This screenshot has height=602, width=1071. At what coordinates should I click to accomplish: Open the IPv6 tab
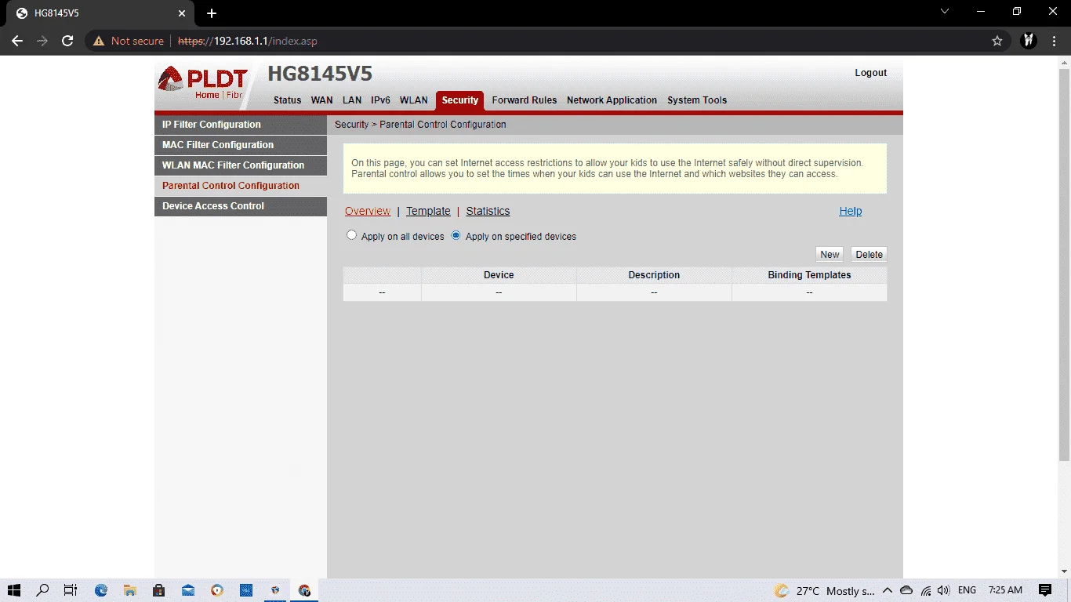tap(380, 100)
